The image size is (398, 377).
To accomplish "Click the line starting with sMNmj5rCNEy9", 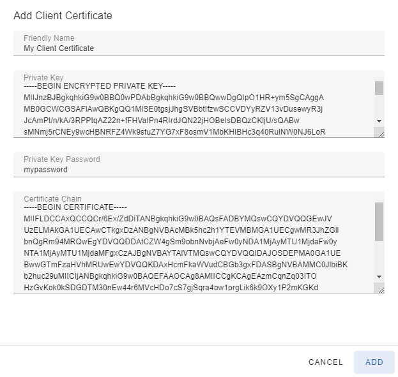I will pos(174,132).
